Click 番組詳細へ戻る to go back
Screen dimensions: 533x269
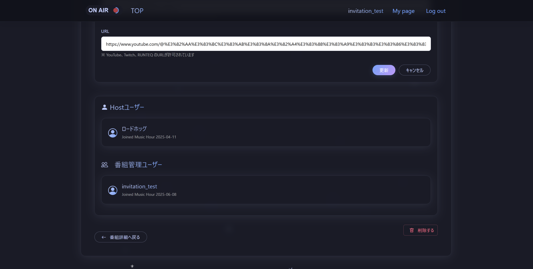(120, 237)
